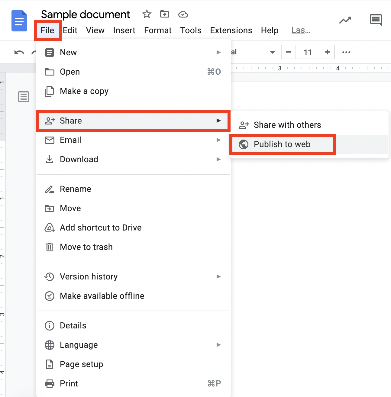The width and height of the screenshot is (391, 397).
Task: Click the move-to-folder icon beside title
Action: (x=165, y=14)
